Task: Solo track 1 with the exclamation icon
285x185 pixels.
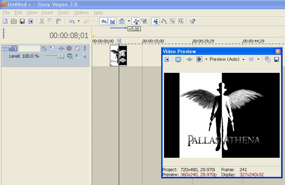Action: click(x=85, y=48)
